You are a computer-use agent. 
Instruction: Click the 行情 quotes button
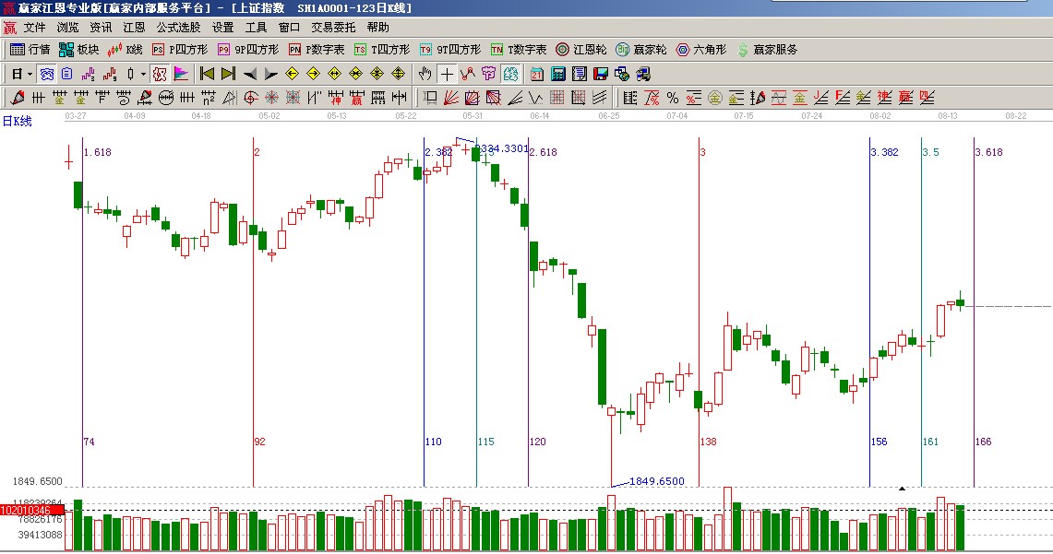point(30,50)
